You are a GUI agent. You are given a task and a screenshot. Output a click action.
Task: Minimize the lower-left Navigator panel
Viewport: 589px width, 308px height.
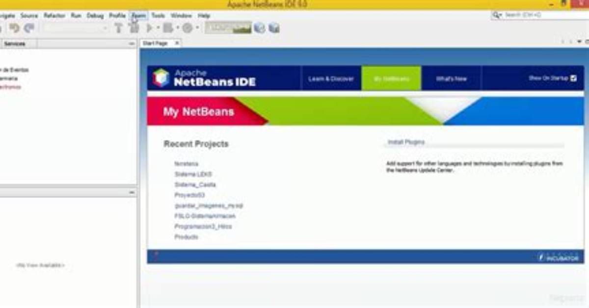tap(132, 192)
